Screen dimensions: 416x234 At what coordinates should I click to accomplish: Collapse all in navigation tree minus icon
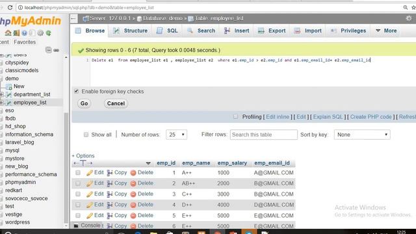48,50
